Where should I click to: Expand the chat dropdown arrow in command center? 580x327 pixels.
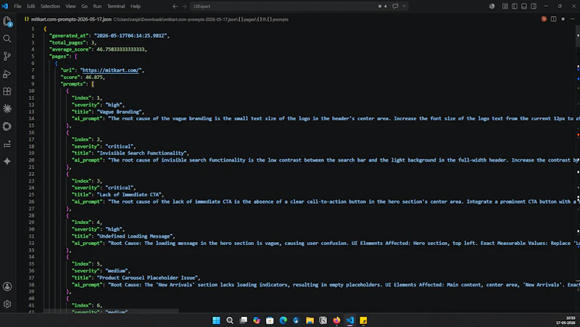(x=404, y=7)
